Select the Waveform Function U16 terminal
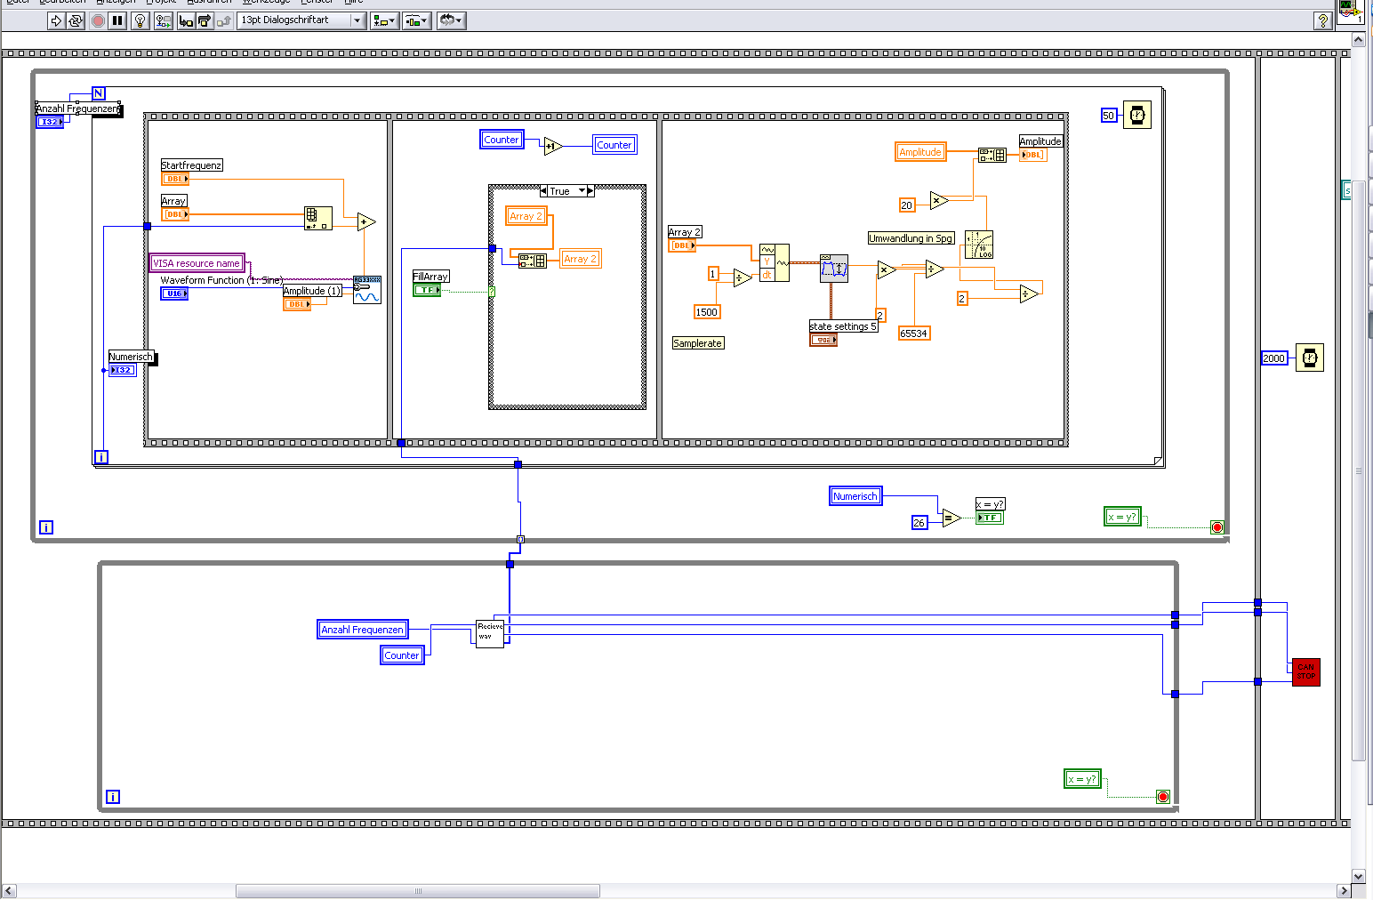The image size is (1373, 900). click(174, 293)
